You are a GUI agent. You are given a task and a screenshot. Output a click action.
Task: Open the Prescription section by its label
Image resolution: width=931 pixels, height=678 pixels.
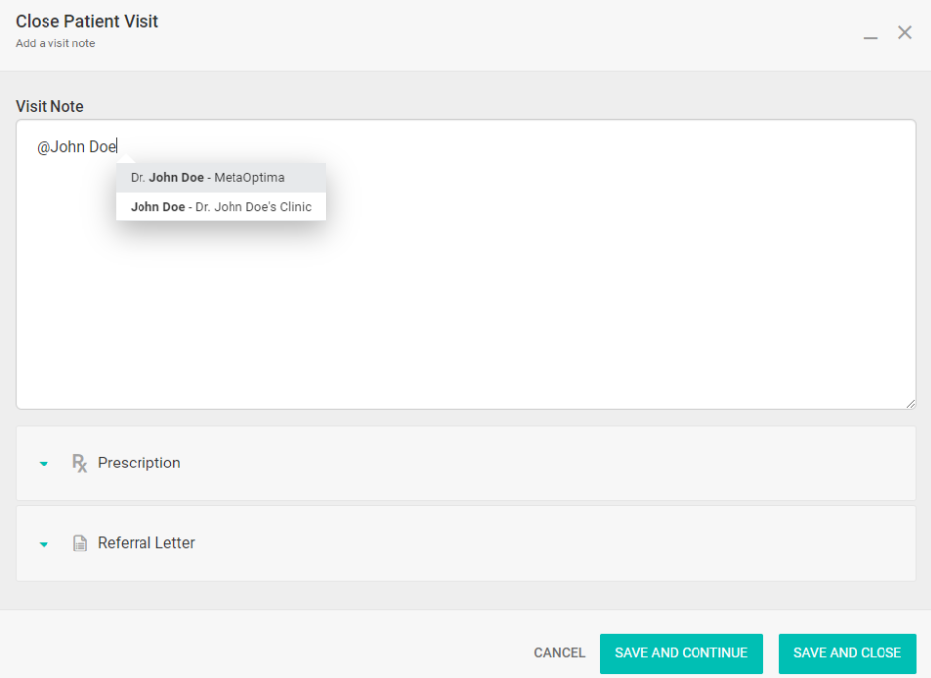pos(139,463)
